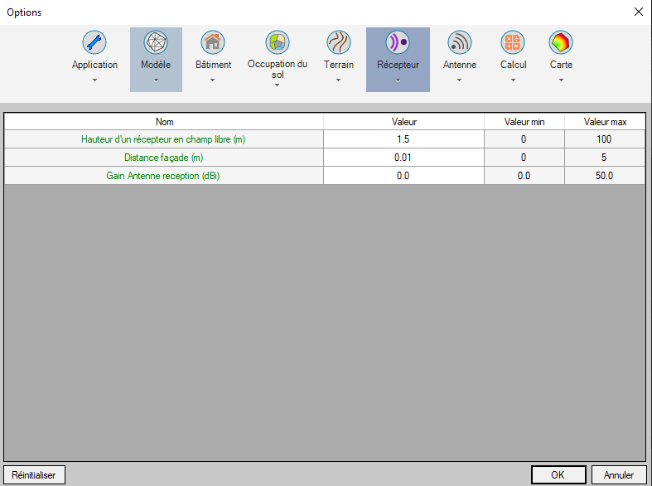This screenshot has width=652, height=486.
Task: Edit receiver height value 1.5
Action: pos(403,139)
